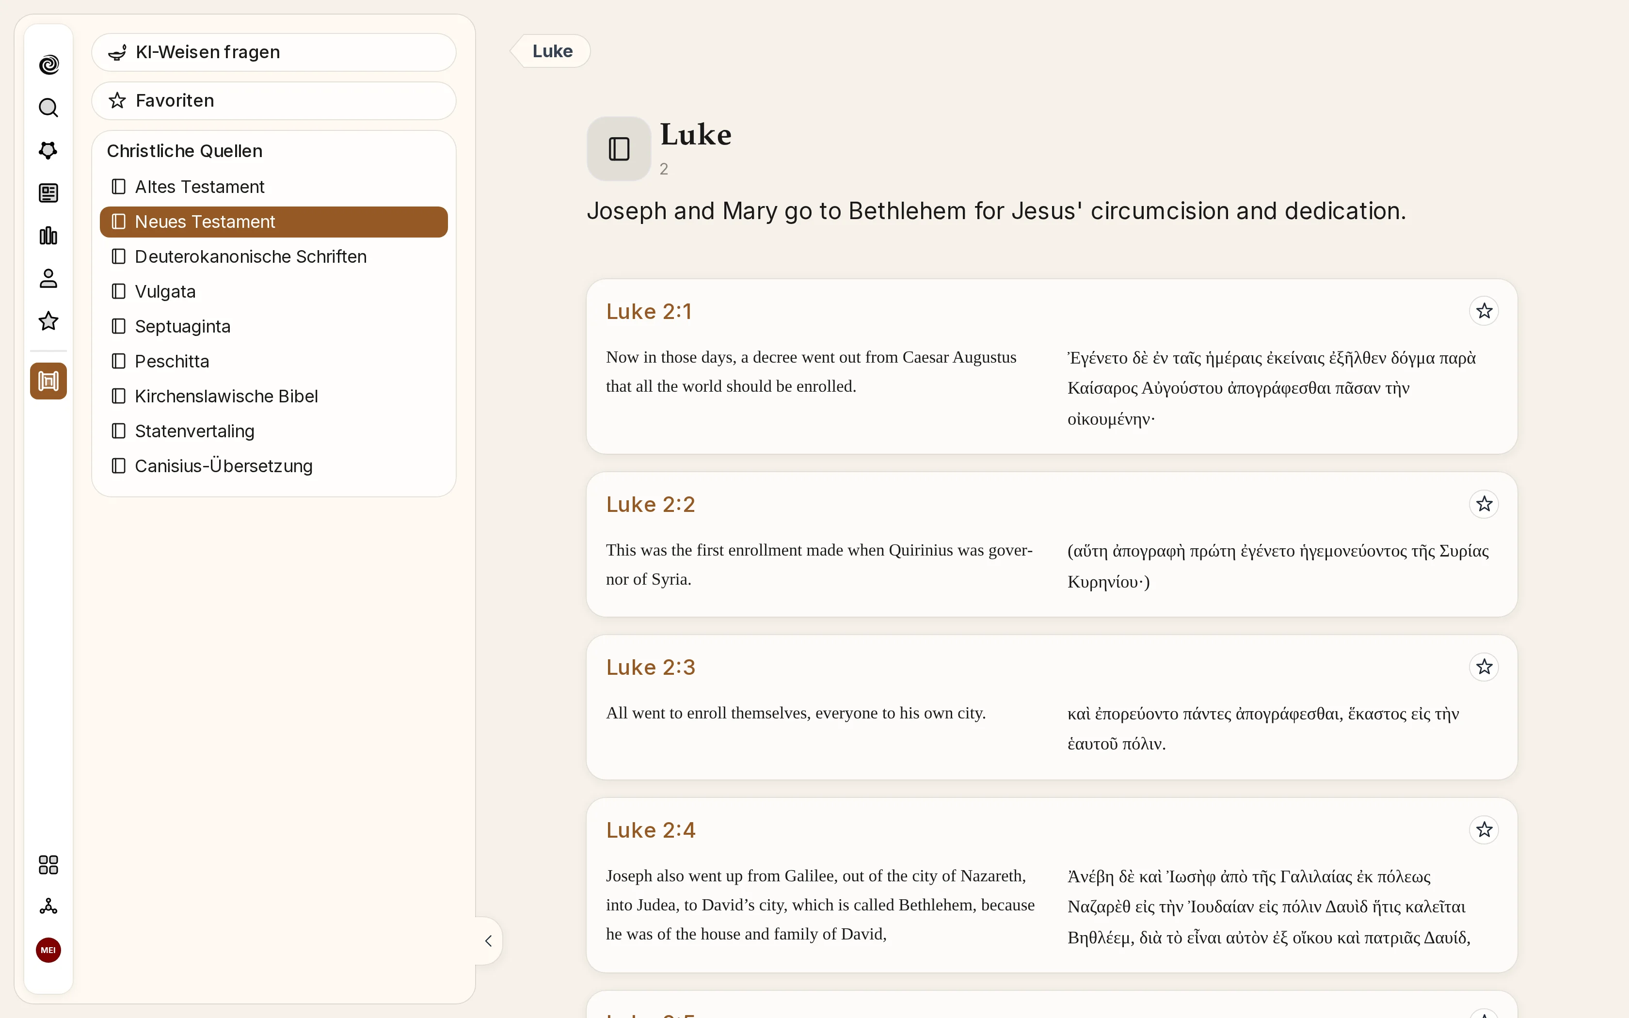Select the highlighted library sidebar icon

point(48,381)
